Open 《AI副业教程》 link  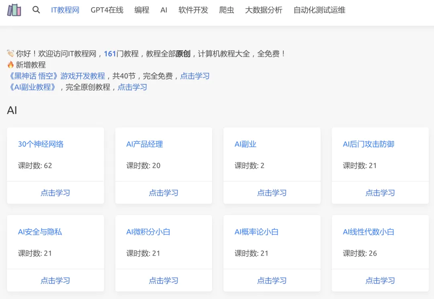[33, 87]
